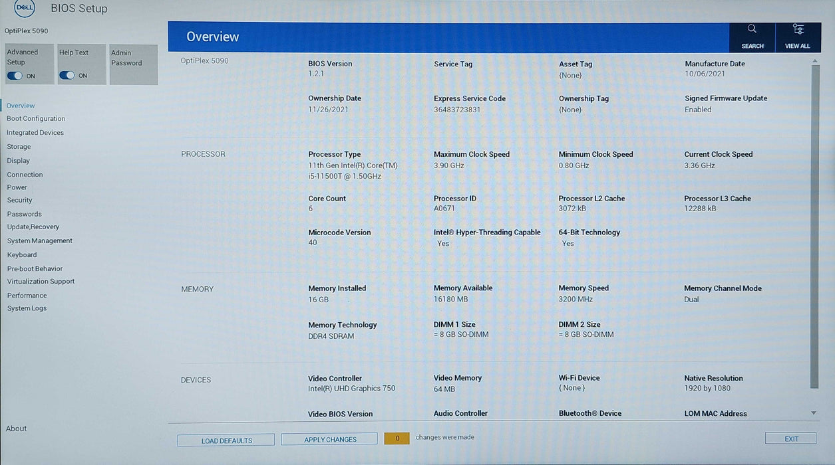The height and width of the screenshot is (465, 835).
Task: Open System Logs page
Action: (x=27, y=308)
